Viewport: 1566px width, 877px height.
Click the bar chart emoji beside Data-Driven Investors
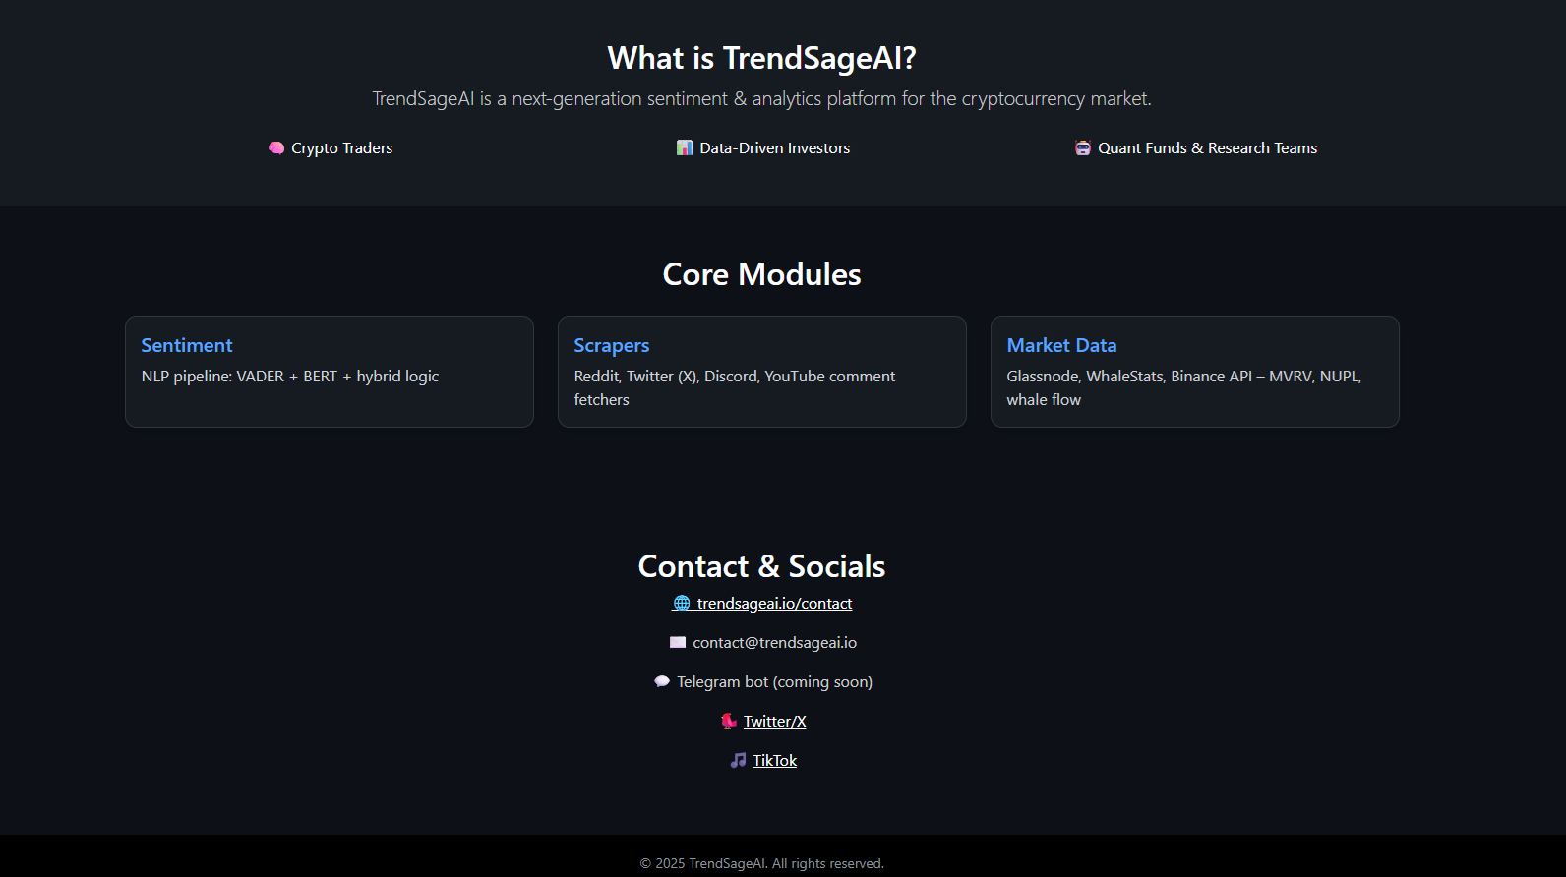(x=685, y=148)
